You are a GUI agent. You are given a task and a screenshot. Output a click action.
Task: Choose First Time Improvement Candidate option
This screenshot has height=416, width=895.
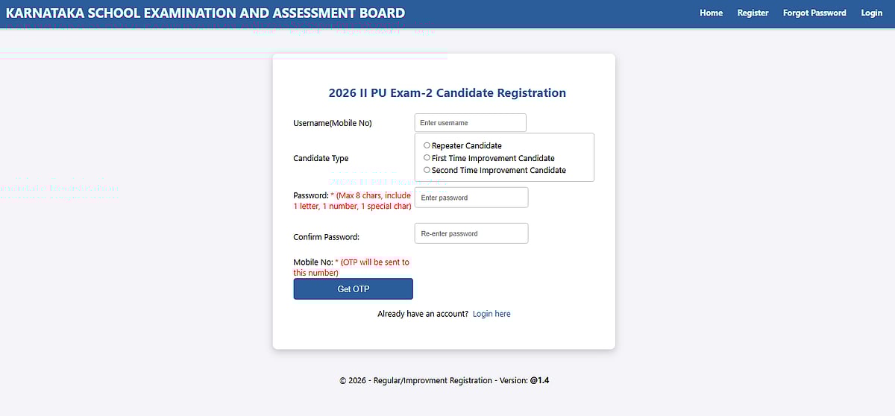pos(427,158)
